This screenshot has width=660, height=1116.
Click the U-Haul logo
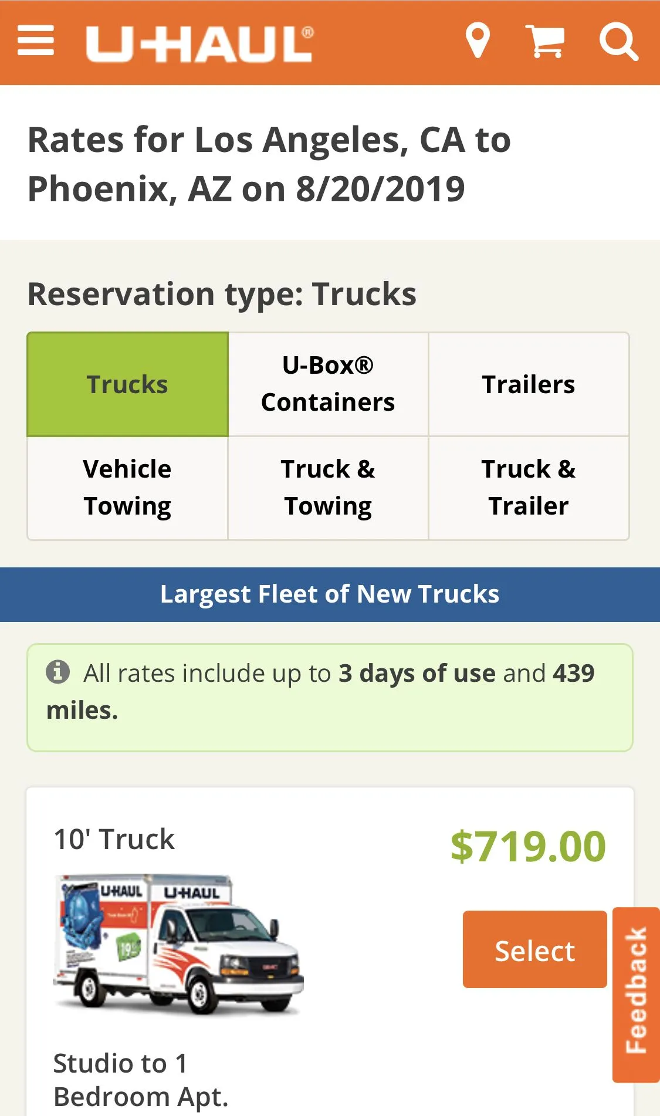(199, 43)
